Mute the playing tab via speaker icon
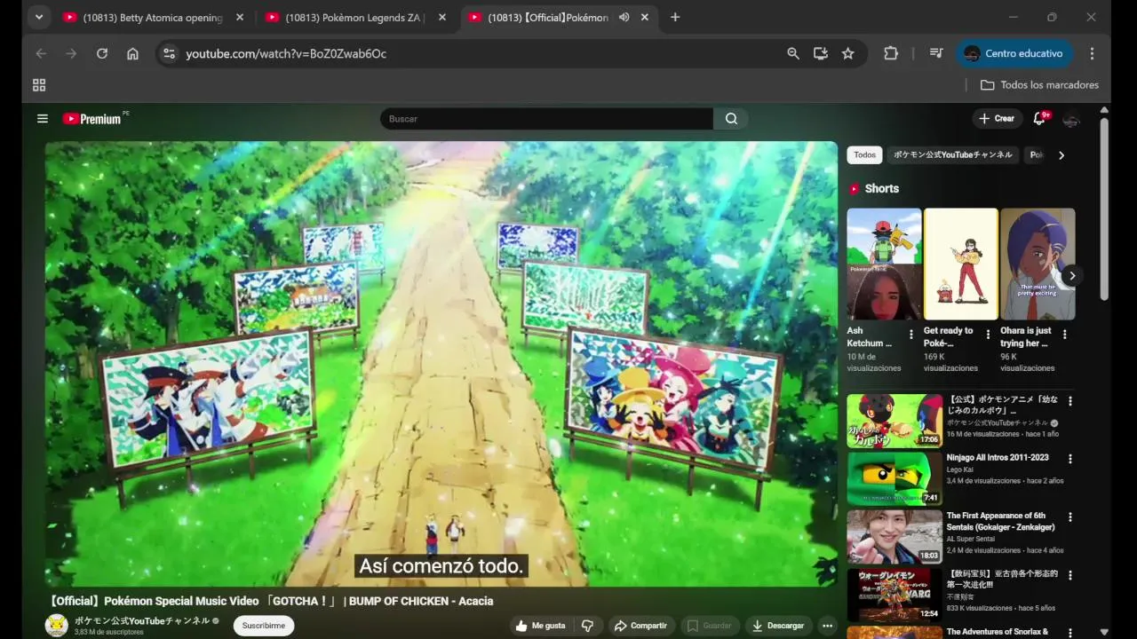The height and width of the screenshot is (639, 1137). 624,17
